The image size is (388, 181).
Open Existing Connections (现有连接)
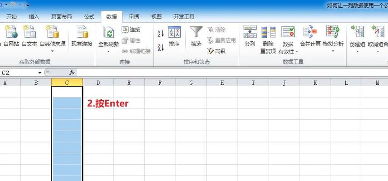point(82,36)
